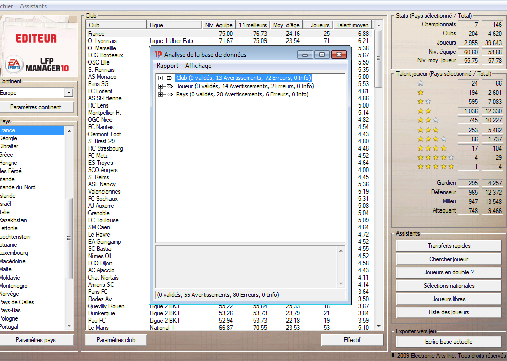Click the Joueurs en double ? button
The width and height of the screenshot is (507, 361).
pyautogui.click(x=449, y=272)
